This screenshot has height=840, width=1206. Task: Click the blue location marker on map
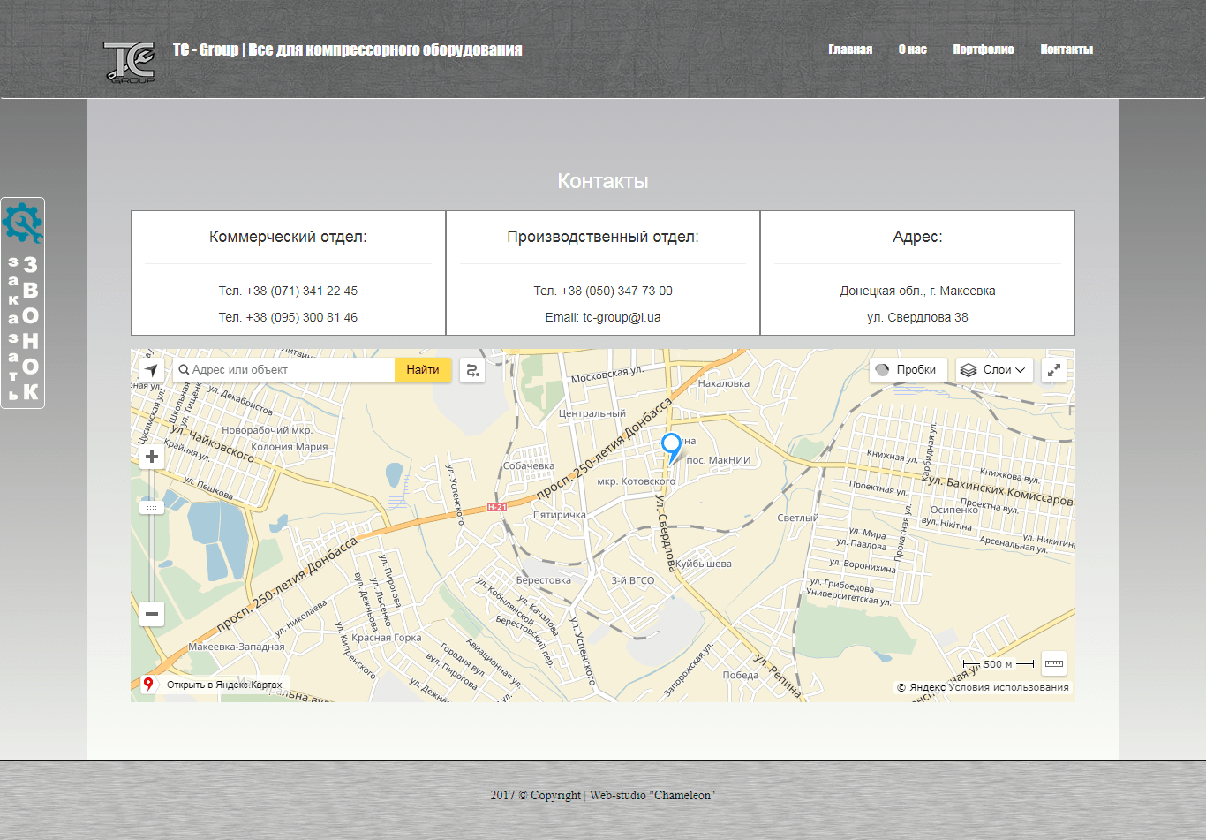click(x=672, y=447)
